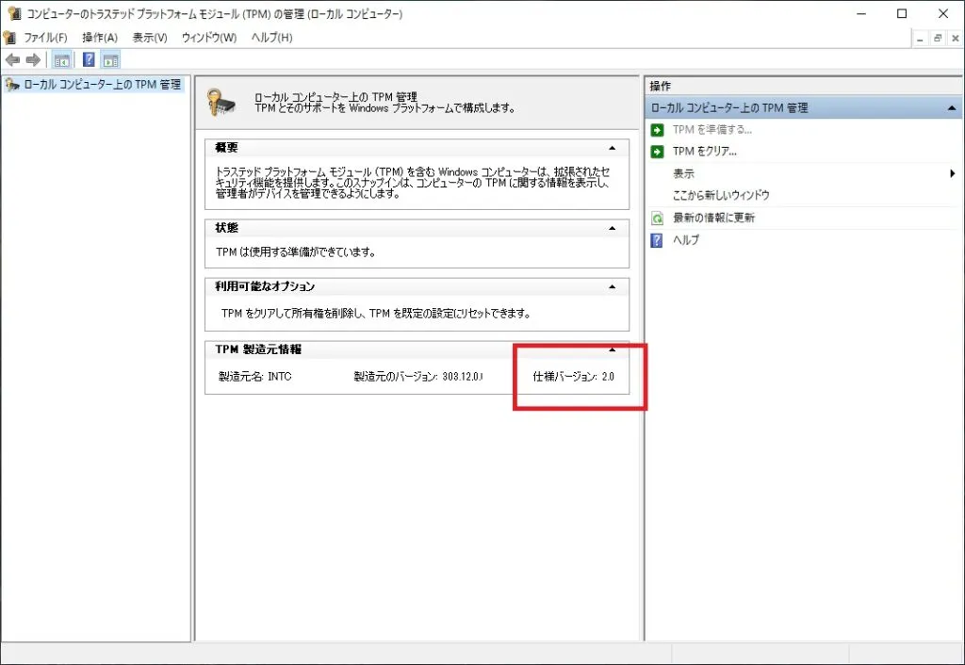Collapse the 利用可能なオプション section
The image size is (965, 665).
tap(612, 286)
